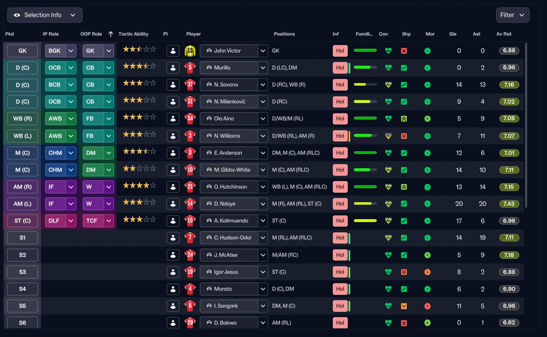Click John Victor's yellow number 13 shirt
547x337 pixels.
(x=190, y=51)
